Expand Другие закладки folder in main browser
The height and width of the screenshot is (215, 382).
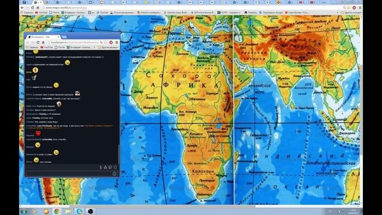(351, 13)
